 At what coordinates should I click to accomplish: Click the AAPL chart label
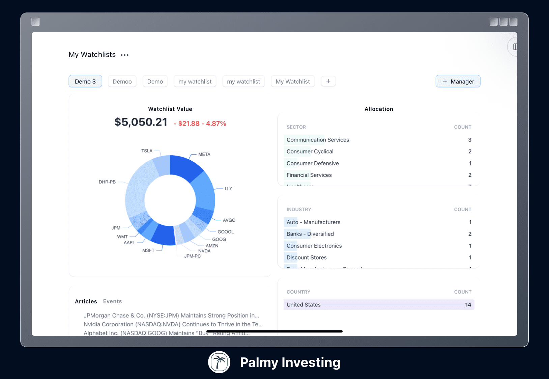tap(129, 243)
